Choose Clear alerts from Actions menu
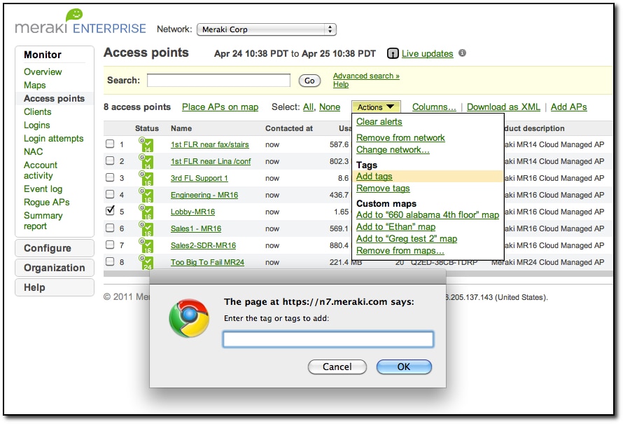 pyautogui.click(x=379, y=122)
